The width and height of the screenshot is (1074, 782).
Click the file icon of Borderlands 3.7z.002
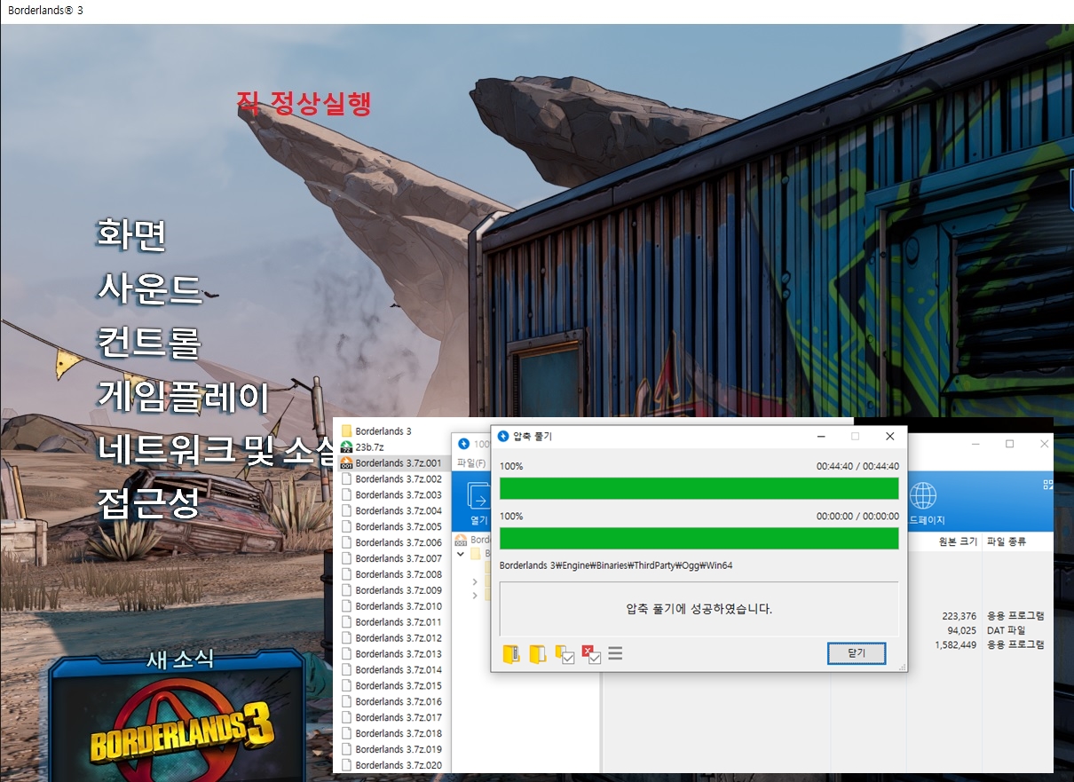tap(347, 479)
